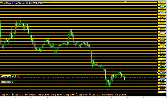Select the #180837032 sell 0.14 order label
Image resolution: width=167 pixels, height=98 pixels.
9,76
